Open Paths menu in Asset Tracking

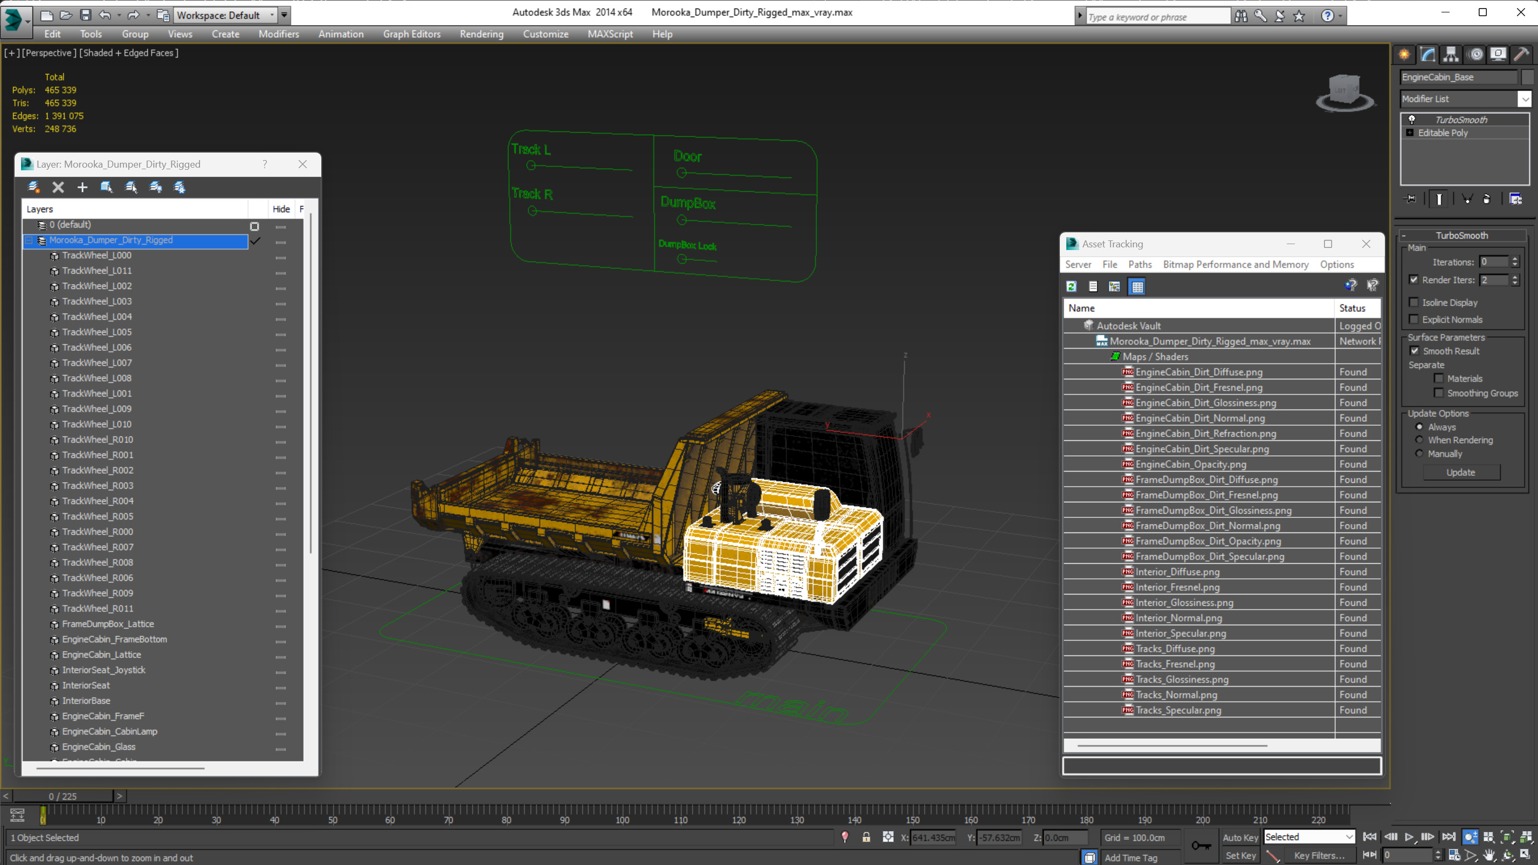[1140, 264]
